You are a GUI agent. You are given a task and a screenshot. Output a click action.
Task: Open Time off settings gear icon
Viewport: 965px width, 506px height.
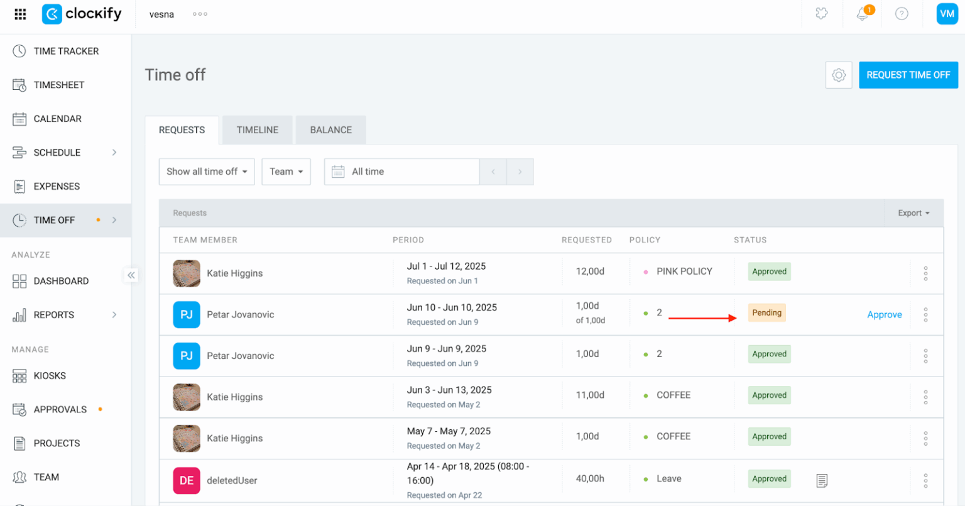(839, 75)
